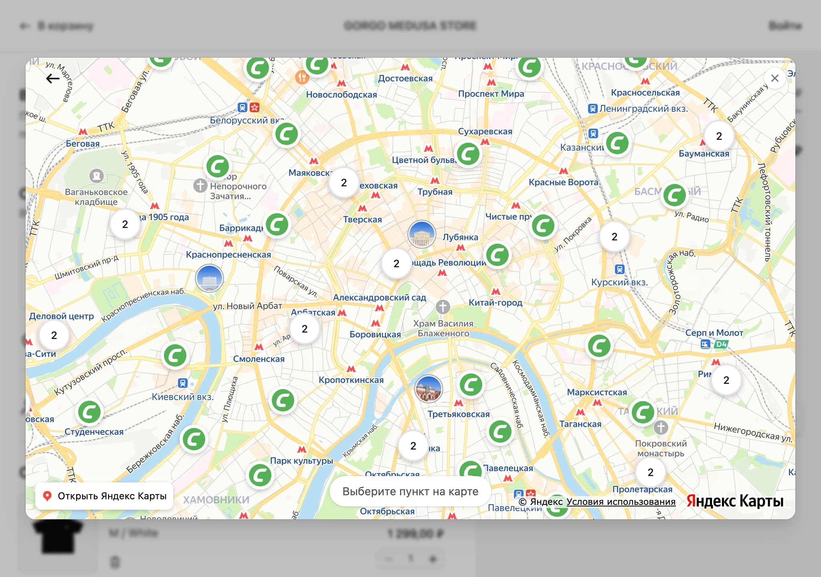Open the cluster of 2 below Третьяковская
This screenshot has height=577, width=821.
(413, 446)
